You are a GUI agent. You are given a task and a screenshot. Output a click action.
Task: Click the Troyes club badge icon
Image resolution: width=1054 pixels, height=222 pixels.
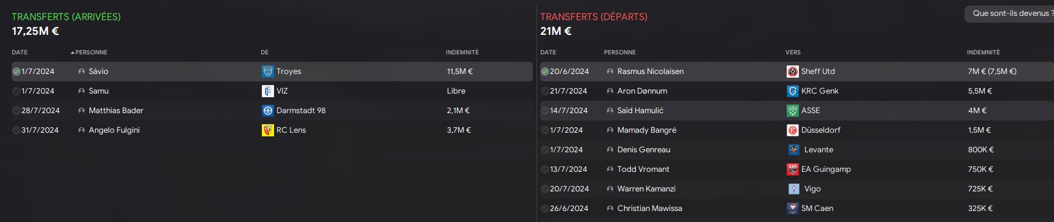click(x=267, y=72)
